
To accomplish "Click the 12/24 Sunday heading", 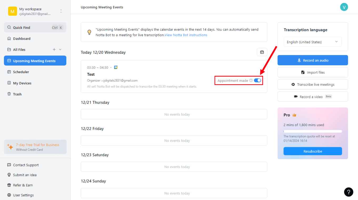I will pos(93,181).
